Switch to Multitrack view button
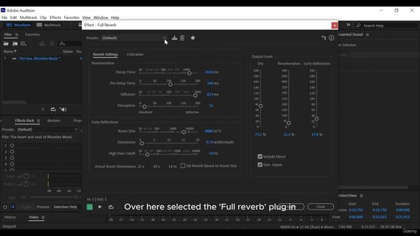The width and height of the screenshot is (420, 236). click(49, 25)
